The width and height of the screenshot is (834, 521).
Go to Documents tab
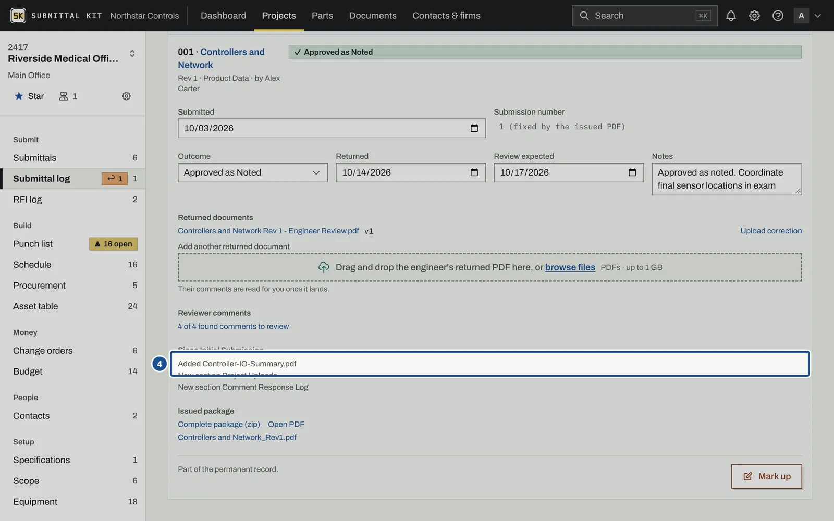coord(373,16)
